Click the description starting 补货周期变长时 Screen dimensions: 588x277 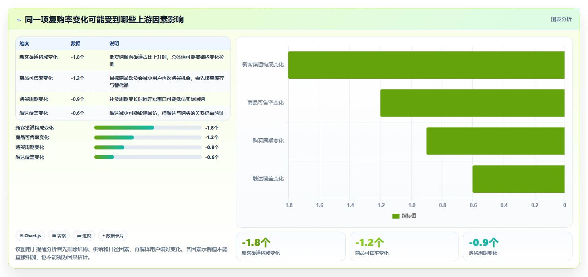157,99
